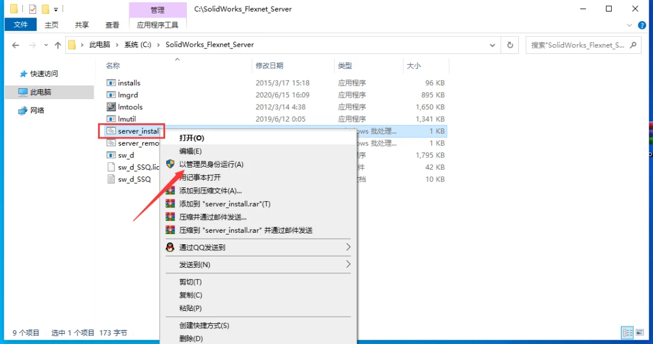Click the search magnifier icon
Image resolution: width=653 pixels, height=344 pixels.
[x=634, y=45]
